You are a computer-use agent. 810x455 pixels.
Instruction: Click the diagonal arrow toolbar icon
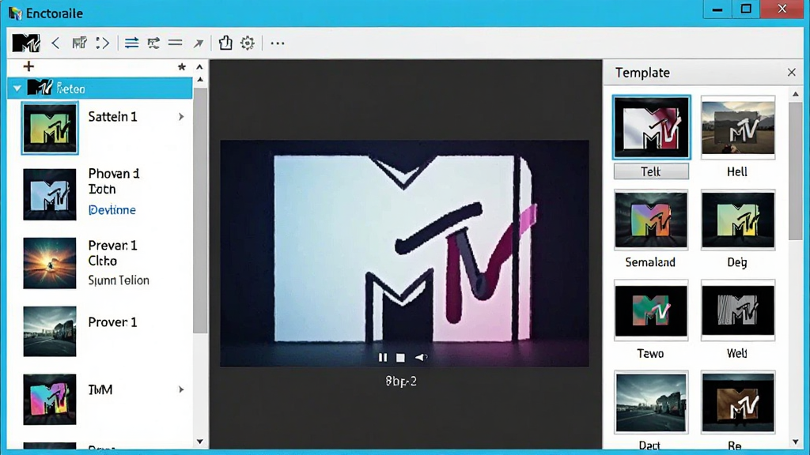click(199, 43)
